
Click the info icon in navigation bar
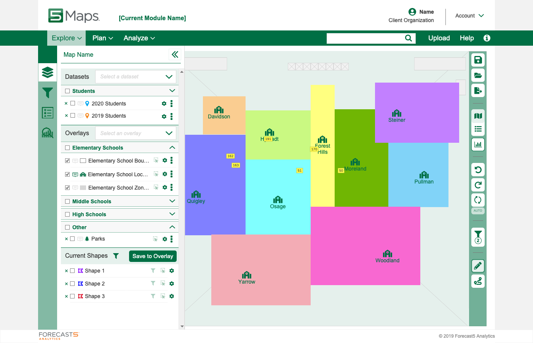pos(487,38)
